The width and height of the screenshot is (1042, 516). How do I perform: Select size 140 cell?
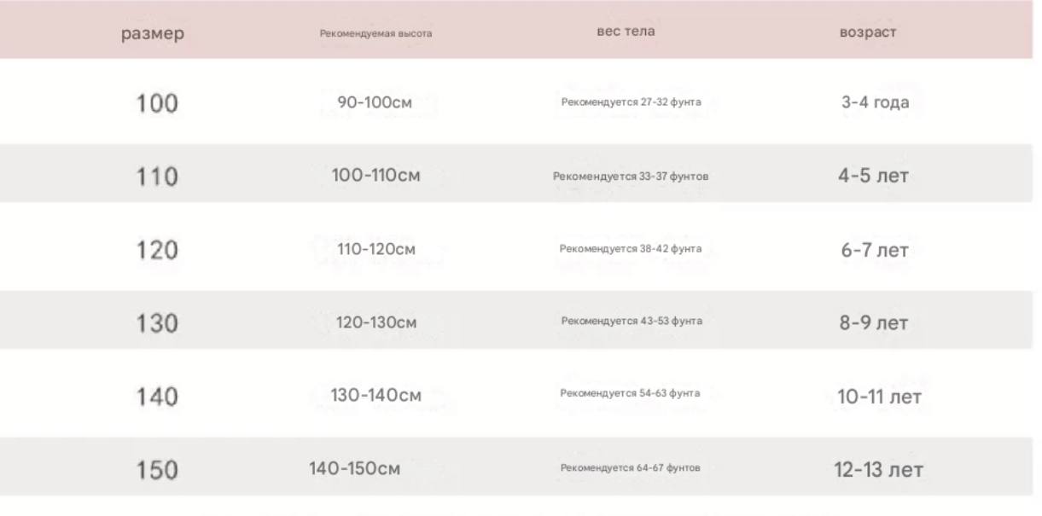tap(158, 397)
